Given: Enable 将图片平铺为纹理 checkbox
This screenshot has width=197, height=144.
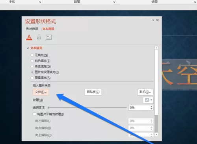Looking at the screenshot, I should coord(34,114).
